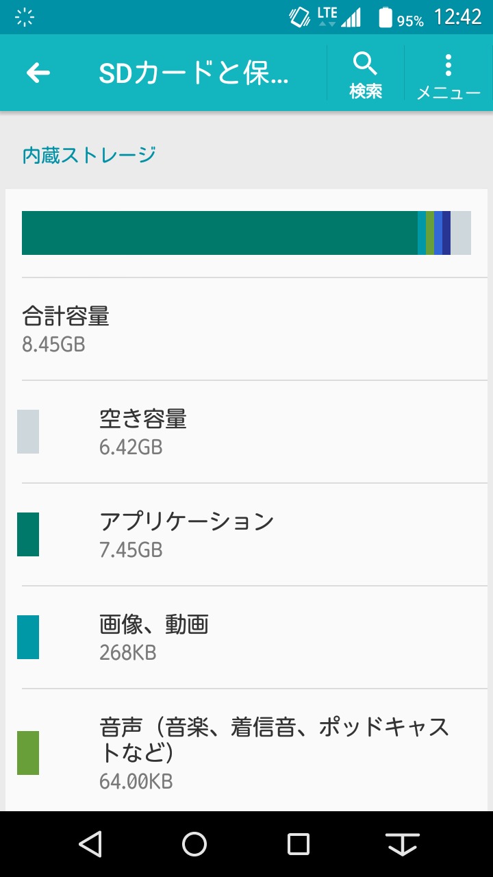Open search with magnifier icon
Image resolution: width=493 pixels, height=877 pixels.
[x=366, y=73]
